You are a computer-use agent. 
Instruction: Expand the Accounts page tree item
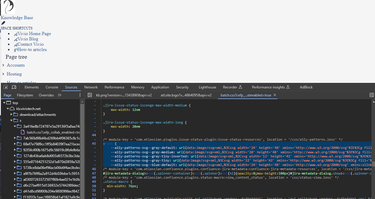point(3,65)
